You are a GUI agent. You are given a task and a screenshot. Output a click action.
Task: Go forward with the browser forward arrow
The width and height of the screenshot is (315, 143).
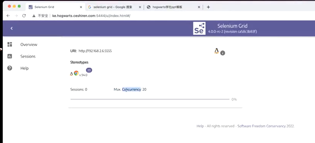(16, 16)
